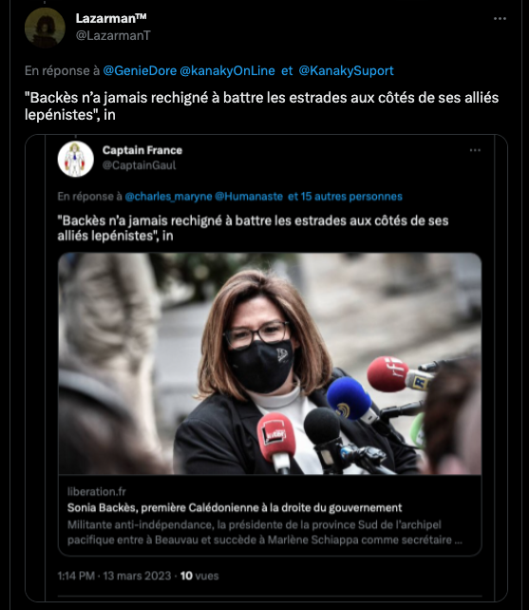Screen dimensions: 529x610
Task: Open the @KanakySuport mention
Action: pos(347,71)
